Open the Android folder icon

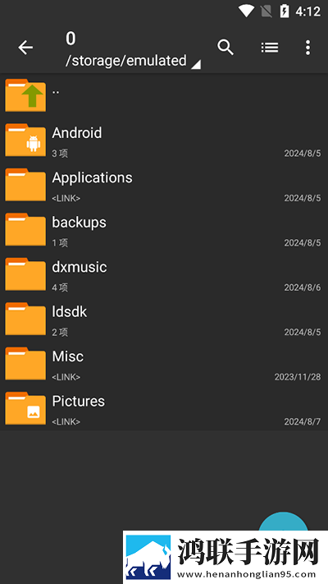25,140
